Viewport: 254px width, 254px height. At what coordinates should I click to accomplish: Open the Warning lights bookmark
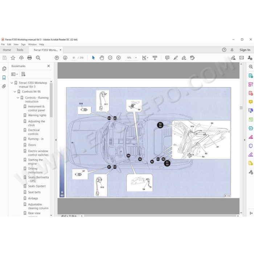tap(37, 115)
